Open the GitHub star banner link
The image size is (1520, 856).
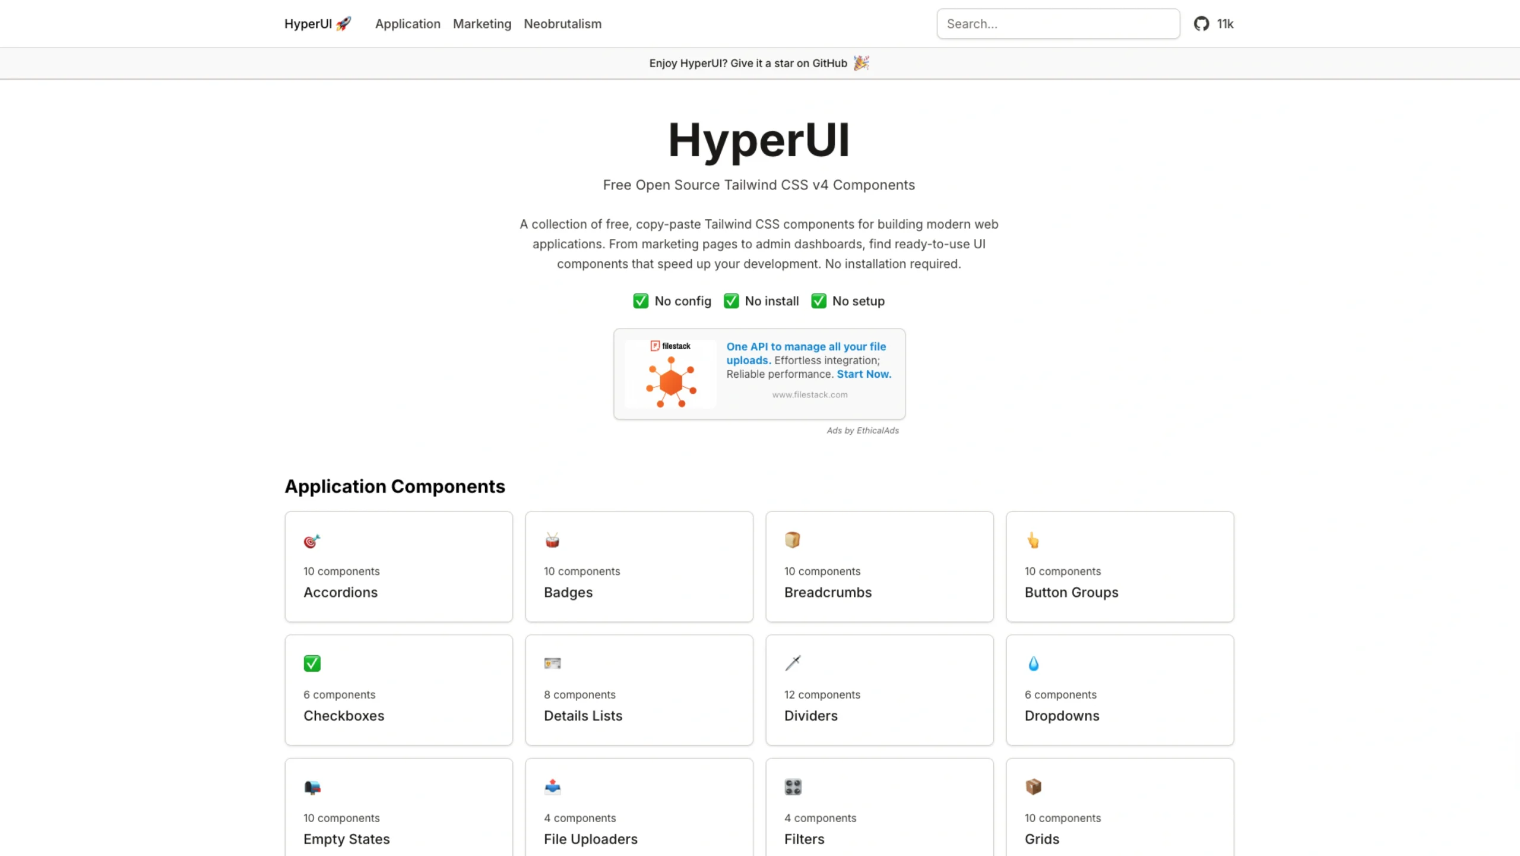coord(759,63)
